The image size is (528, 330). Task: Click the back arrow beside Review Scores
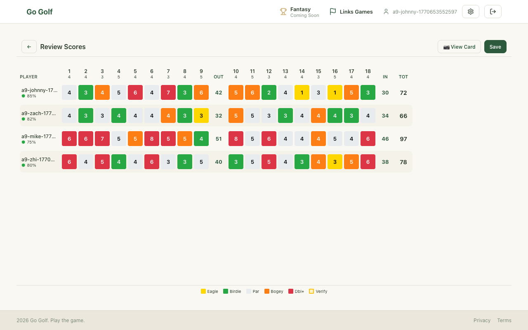click(29, 47)
